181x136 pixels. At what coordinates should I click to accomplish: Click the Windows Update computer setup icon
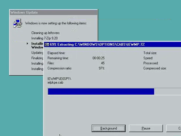[18, 23]
